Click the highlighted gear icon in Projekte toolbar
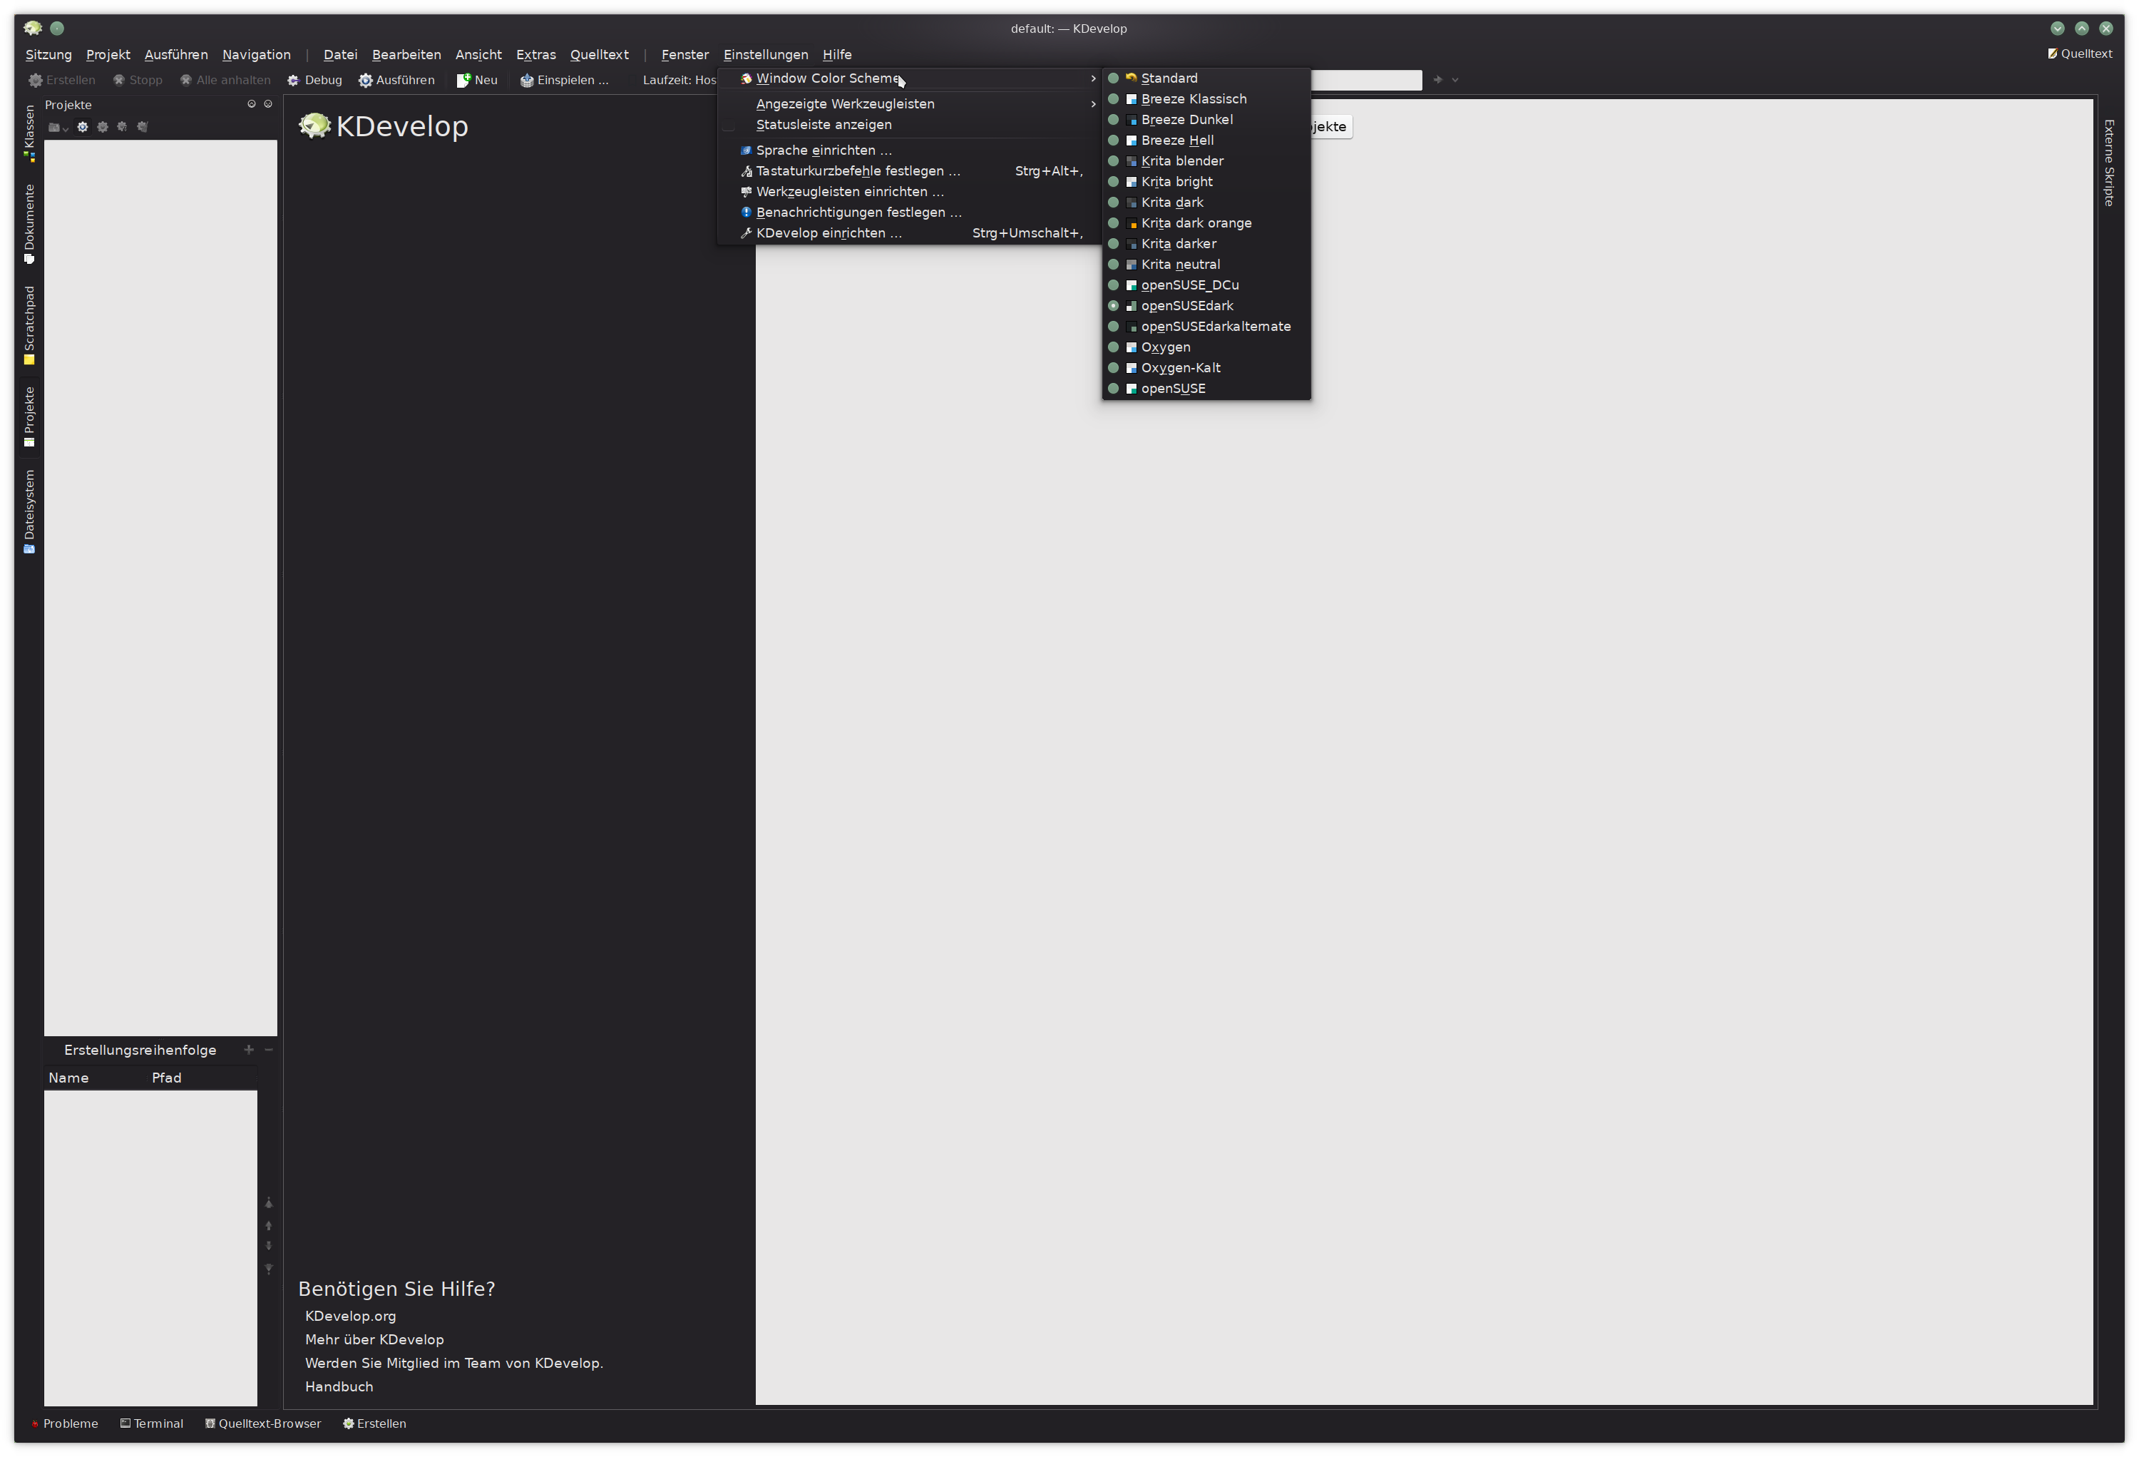The height and width of the screenshot is (1457, 2139). [83, 127]
